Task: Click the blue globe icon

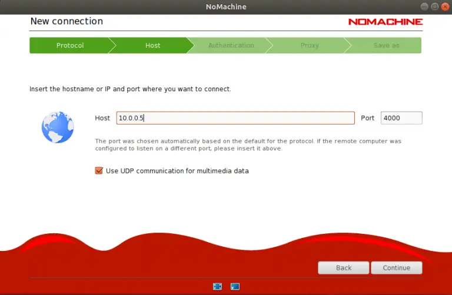Action: (58, 127)
